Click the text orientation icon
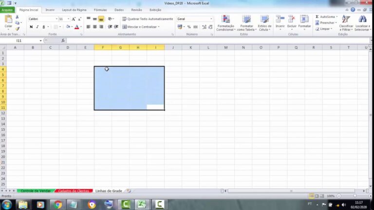The width and height of the screenshot is (374, 210). [110, 19]
